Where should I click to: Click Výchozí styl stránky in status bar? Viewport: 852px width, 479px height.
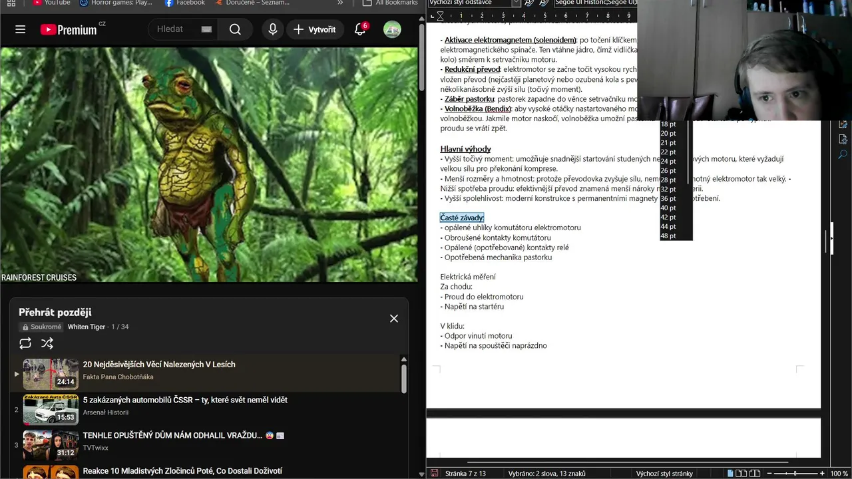click(x=664, y=474)
